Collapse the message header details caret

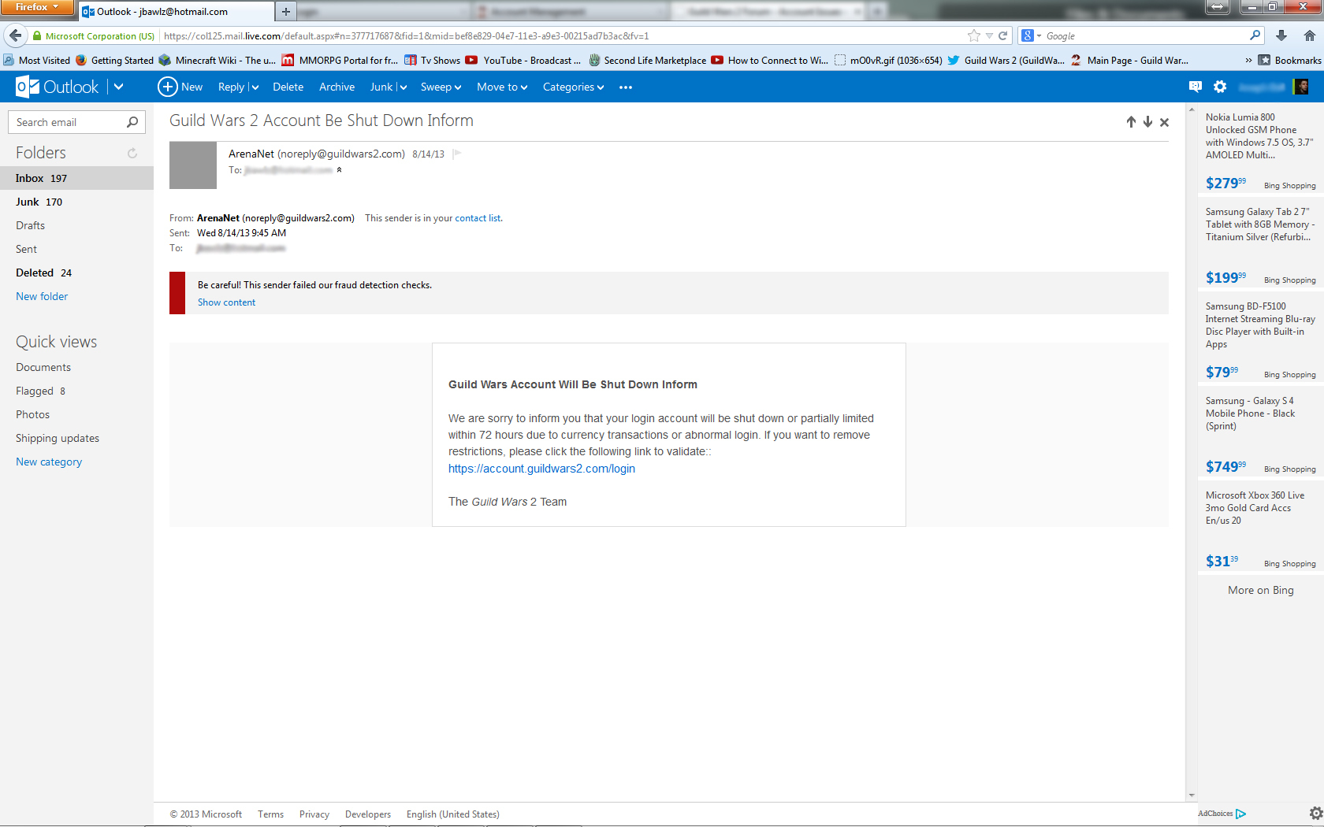point(340,170)
